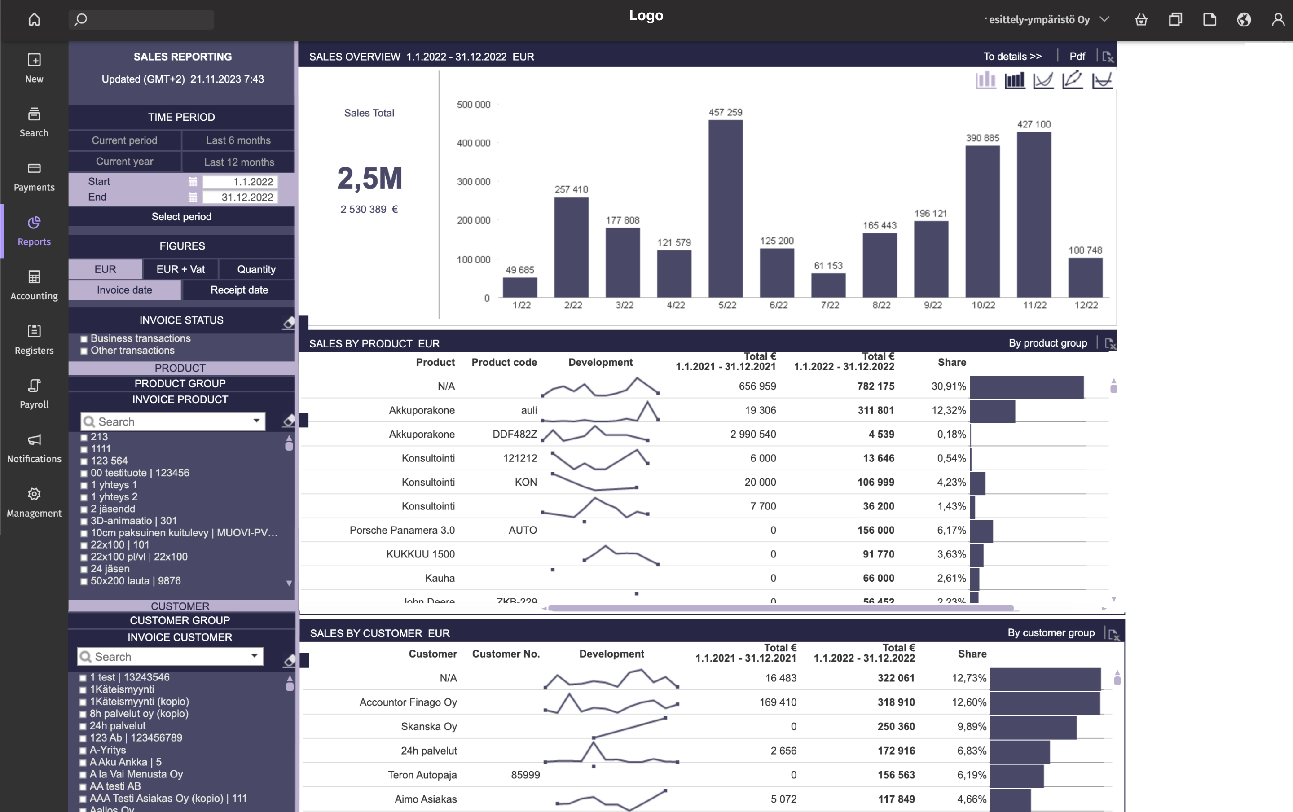Open Management in the sidebar
Image resolution: width=1293 pixels, height=812 pixels.
pyautogui.click(x=35, y=503)
